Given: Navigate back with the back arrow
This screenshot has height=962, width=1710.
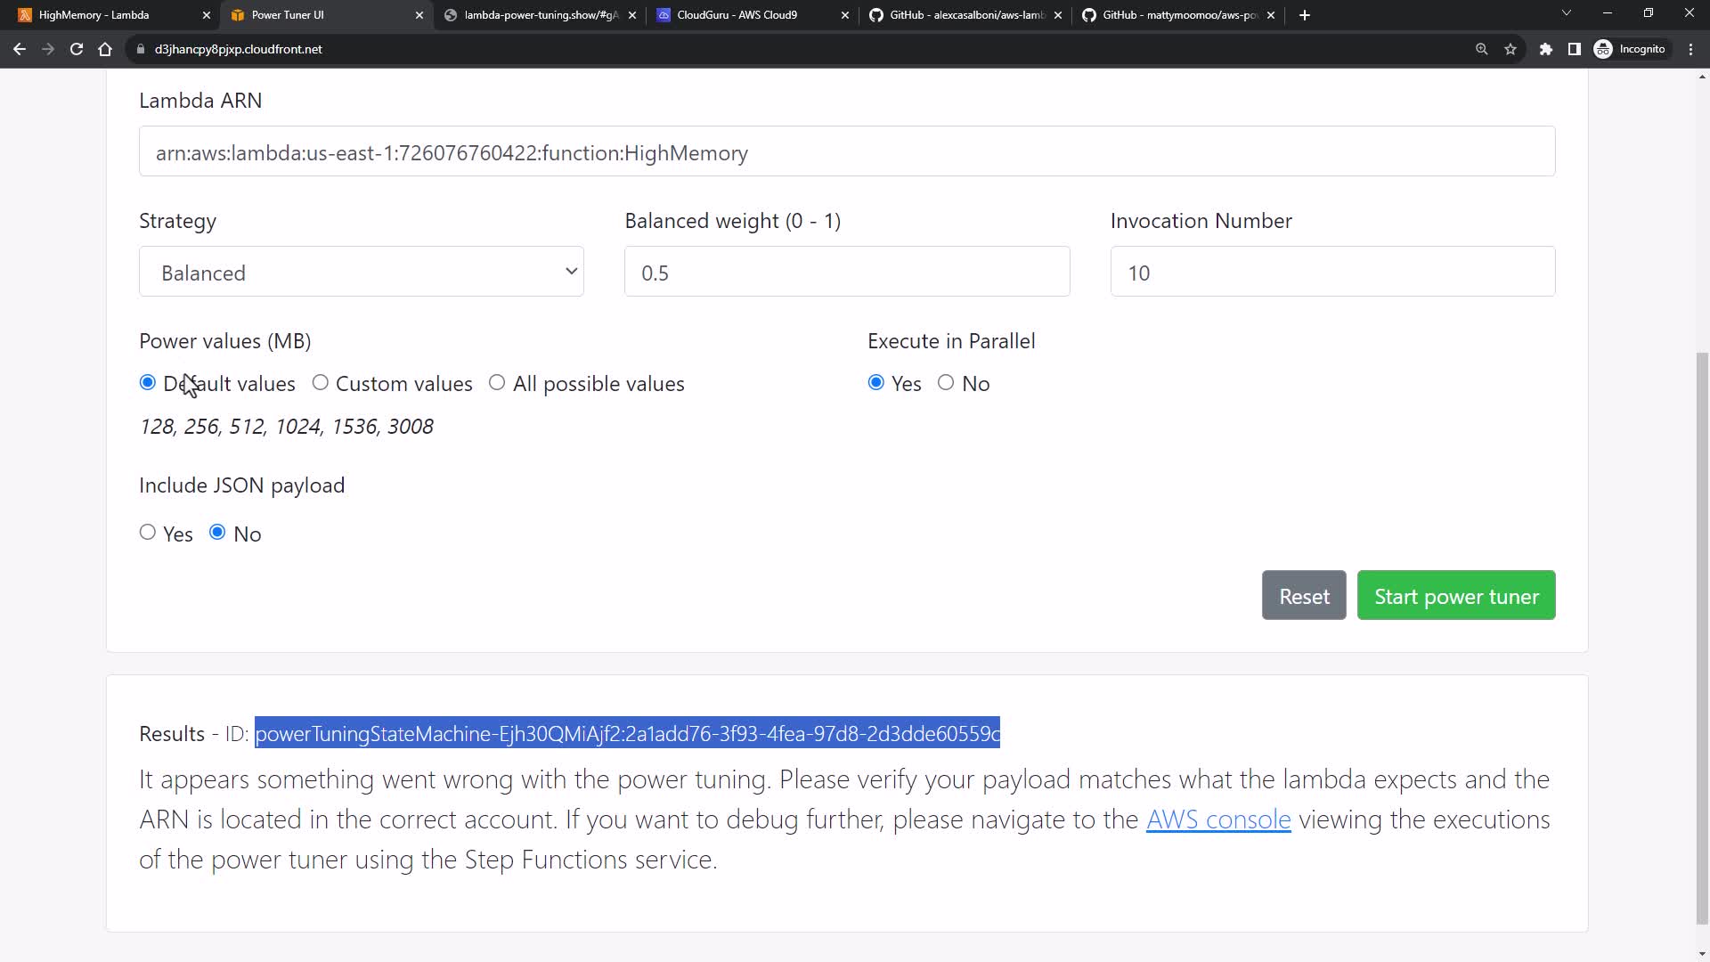Looking at the screenshot, I should pos(20,49).
